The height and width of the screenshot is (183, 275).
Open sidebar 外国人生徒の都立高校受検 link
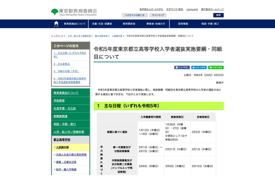(x=71, y=155)
